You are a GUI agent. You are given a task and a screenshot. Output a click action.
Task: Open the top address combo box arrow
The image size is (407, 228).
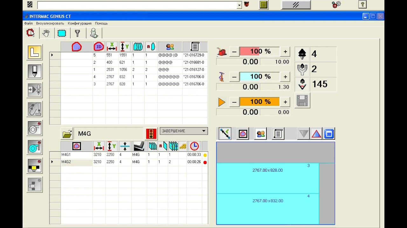[239, 5]
